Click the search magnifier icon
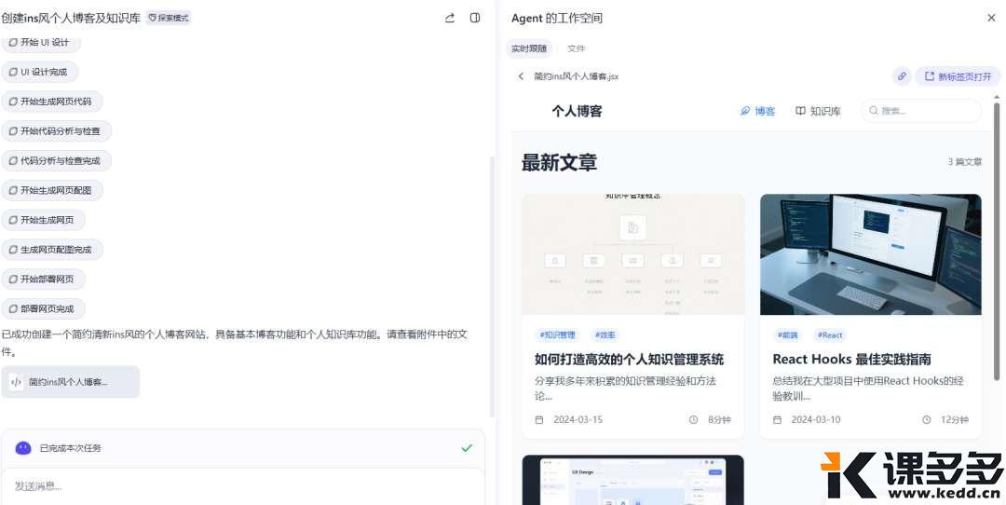The width and height of the screenshot is (1006, 505). (x=873, y=110)
